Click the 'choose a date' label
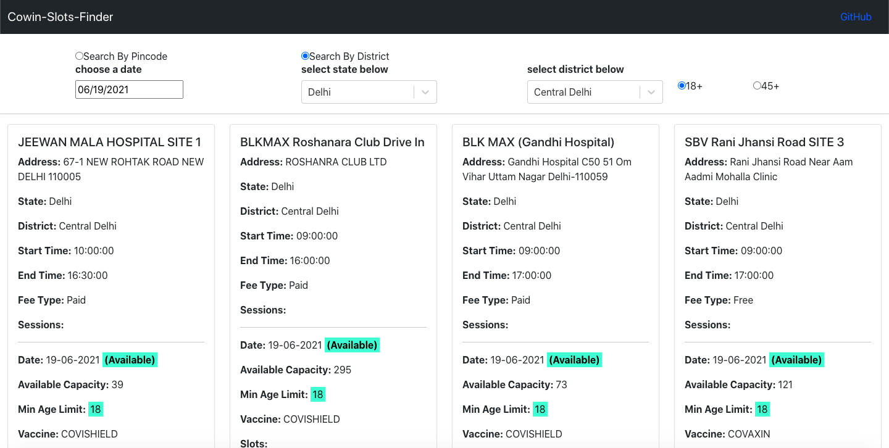 click(x=109, y=69)
